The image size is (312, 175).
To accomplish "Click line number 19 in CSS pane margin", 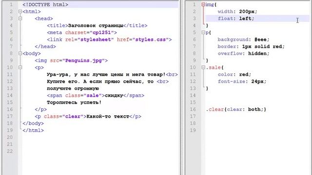I will [193, 130].
